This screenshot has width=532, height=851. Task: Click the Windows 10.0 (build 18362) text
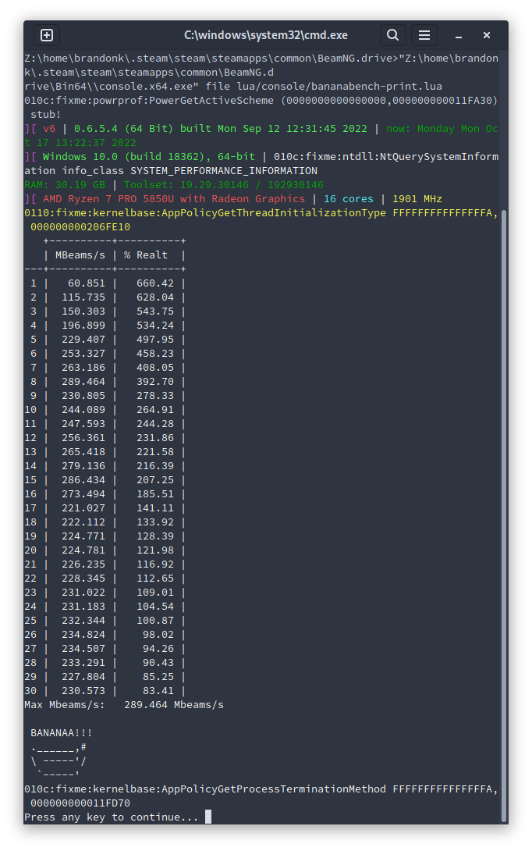[124, 157]
